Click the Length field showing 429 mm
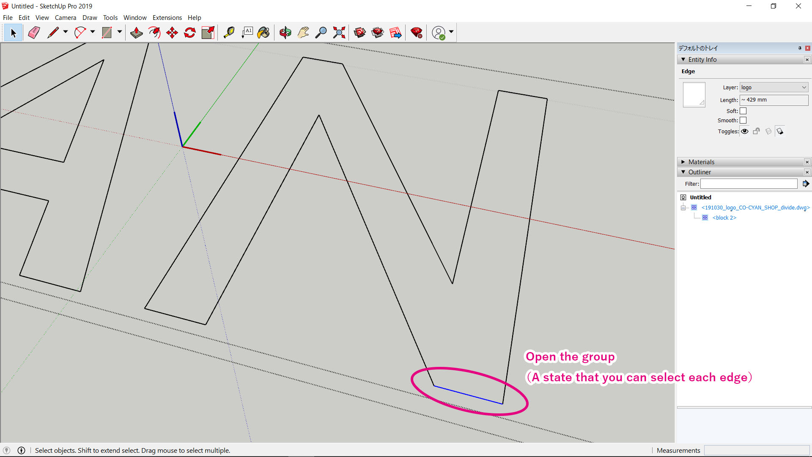The image size is (812, 457). point(774,100)
